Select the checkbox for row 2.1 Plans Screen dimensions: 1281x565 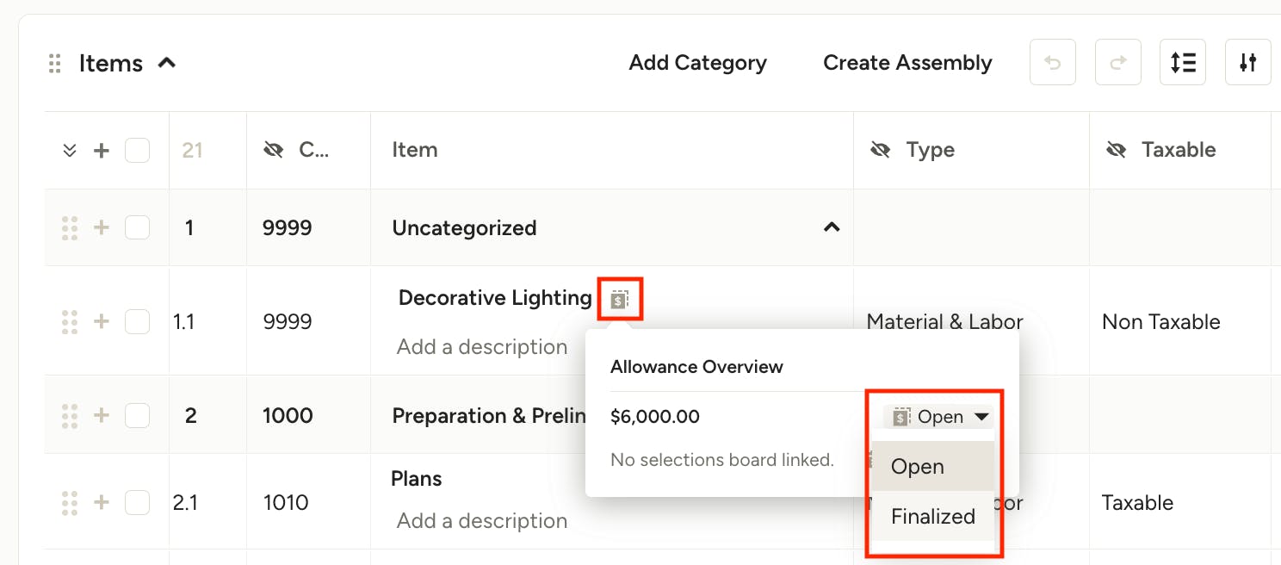137,502
